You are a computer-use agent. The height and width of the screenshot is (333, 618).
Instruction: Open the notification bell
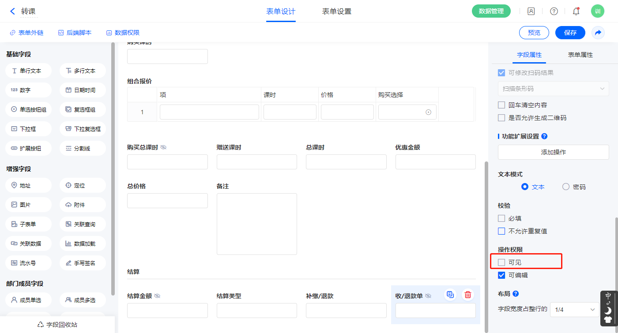[576, 11]
